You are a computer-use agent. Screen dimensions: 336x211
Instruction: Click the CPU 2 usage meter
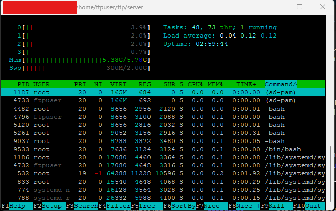tap(84, 44)
